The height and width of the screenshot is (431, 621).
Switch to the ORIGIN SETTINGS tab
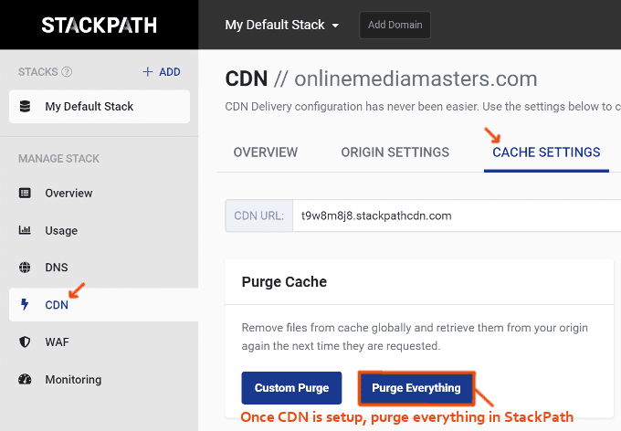pos(395,152)
